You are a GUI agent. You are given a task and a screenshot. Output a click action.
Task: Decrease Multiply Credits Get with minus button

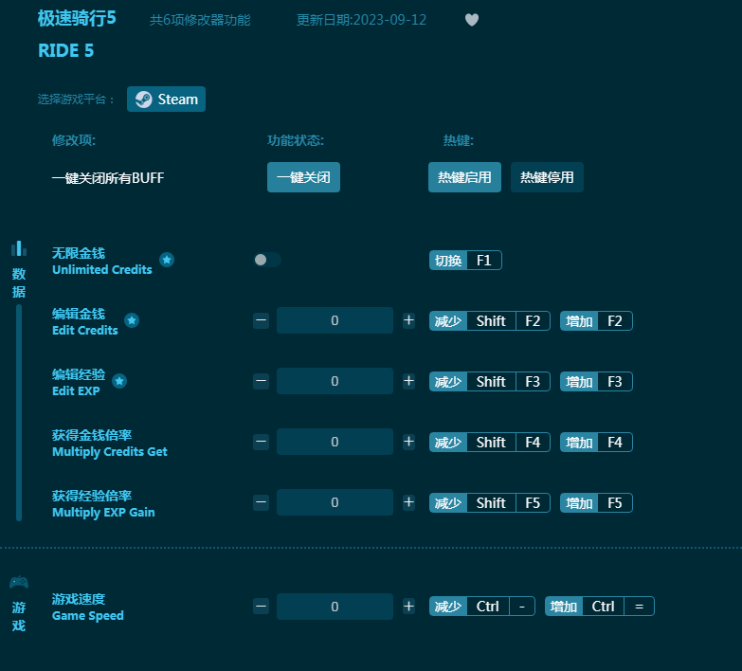261,442
